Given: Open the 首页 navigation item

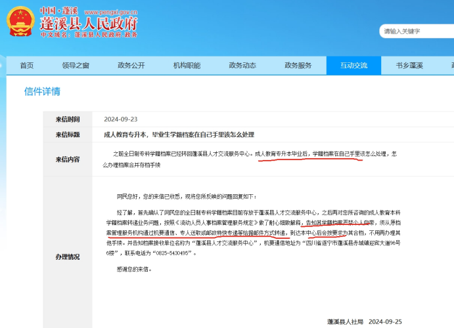Looking at the screenshot, I should [x=27, y=66].
